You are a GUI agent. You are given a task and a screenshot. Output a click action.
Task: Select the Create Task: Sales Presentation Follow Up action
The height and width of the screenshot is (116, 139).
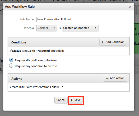pos(68,87)
